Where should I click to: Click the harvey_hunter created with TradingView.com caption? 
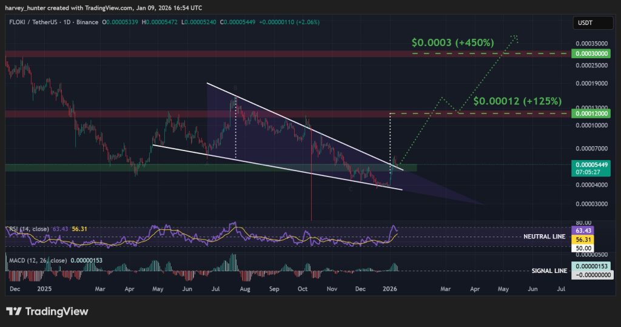(103, 7)
